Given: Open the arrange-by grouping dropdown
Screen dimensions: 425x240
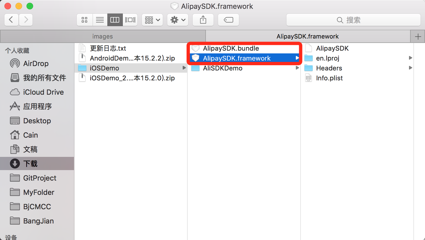Looking at the screenshot, I should point(152,20).
